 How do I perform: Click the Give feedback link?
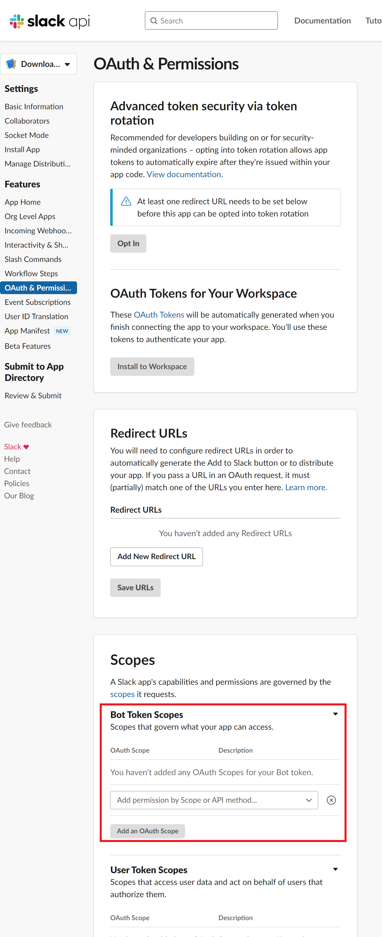28,425
